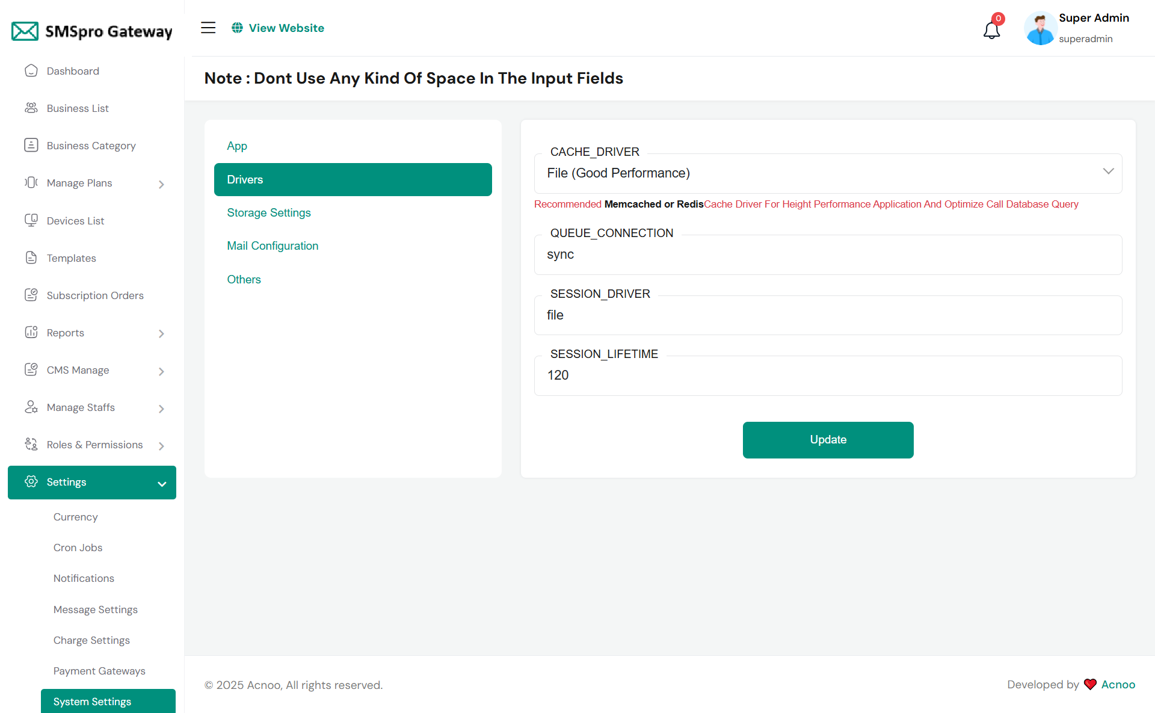1155x713 pixels.
Task: Expand the Manage Plans submenu
Action: click(161, 184)
